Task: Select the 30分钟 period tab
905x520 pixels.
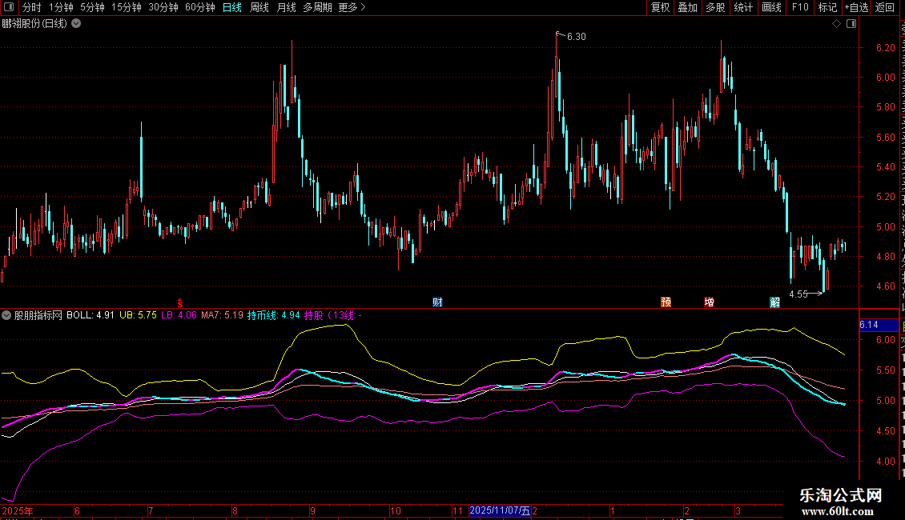Action: (163, 7)
